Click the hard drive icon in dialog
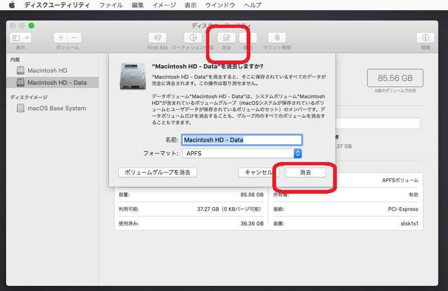Screen dimensions: 448x291 click(x=133, y=76)
